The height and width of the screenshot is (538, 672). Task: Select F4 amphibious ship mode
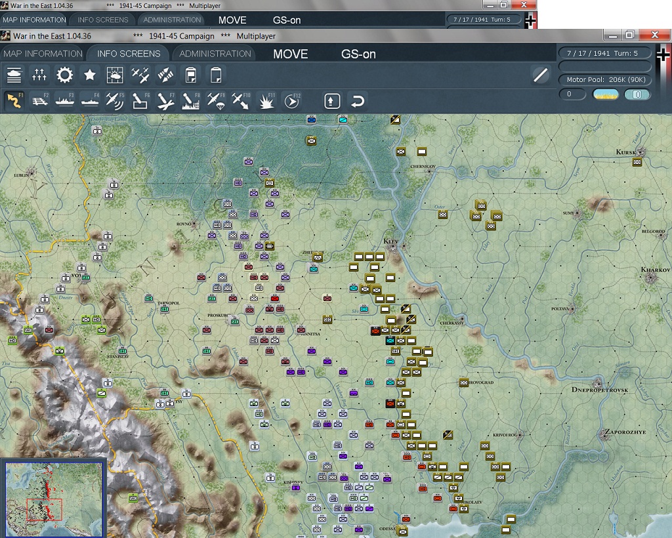(89, 101)
